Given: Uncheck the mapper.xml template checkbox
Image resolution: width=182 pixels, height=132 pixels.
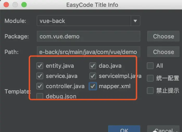Looking at the screenshot, I should click(x=93, y=86).
